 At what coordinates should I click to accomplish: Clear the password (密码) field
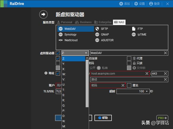click(123, 85)
